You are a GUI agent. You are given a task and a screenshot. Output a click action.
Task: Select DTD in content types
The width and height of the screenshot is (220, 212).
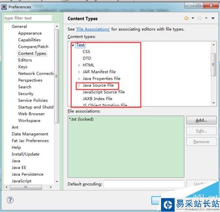(x=87, y=58)
